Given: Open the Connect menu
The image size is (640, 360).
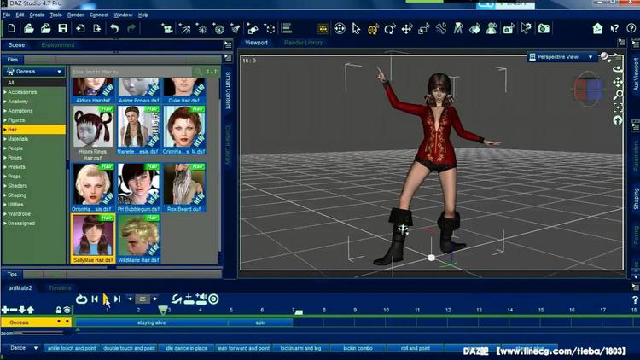Looking at the screenshot, I should (99, 15).
